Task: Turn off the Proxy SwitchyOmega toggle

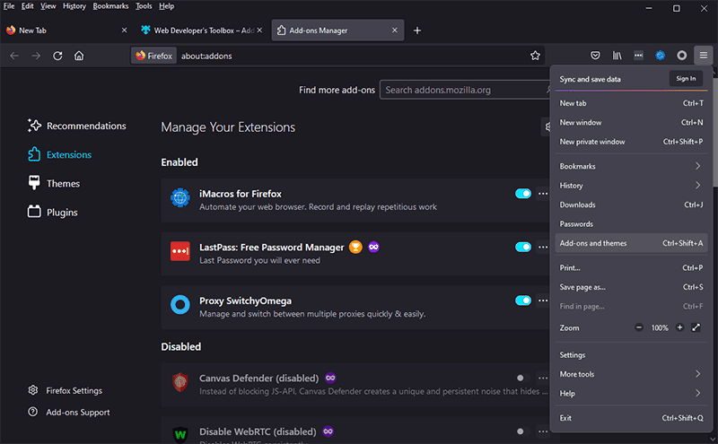Action: pyautogui.click(x=523, y=300)
